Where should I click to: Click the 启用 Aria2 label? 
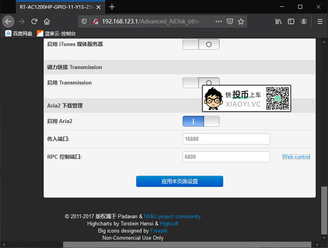point(60,121)
